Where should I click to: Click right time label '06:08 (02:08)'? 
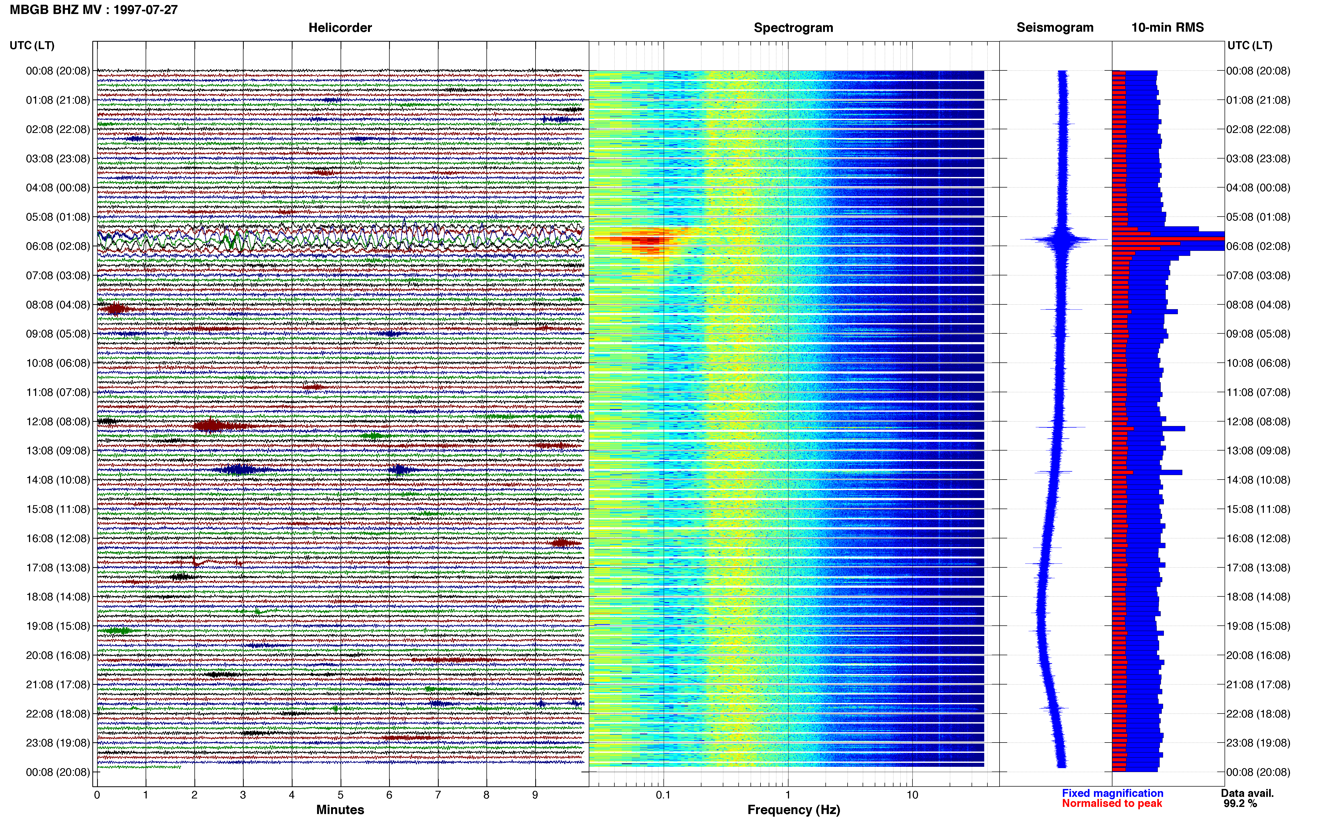(1258, 246)
